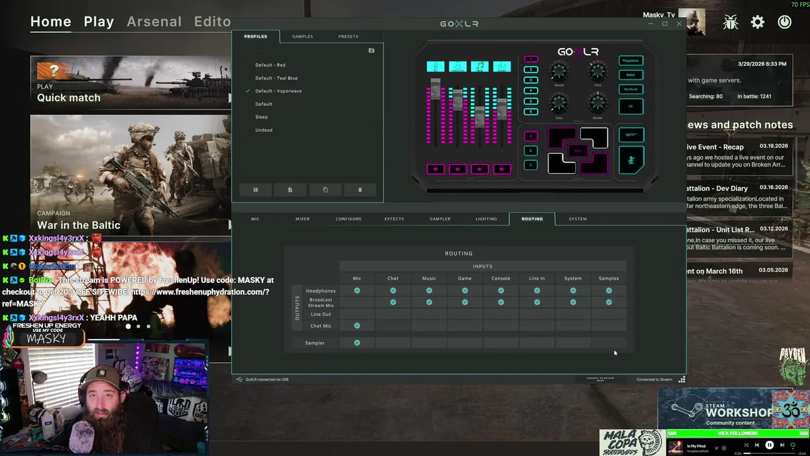Toggle Console to Headphones routing
This screenshot has width=810, height=456.
coord(501,291)
